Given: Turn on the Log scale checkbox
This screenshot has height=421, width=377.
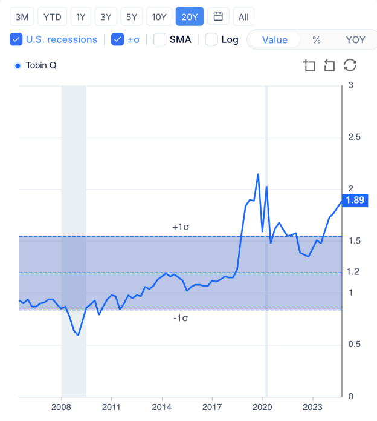Looking at the screenshot, I should pyautogui.click(x=211, y=39).
